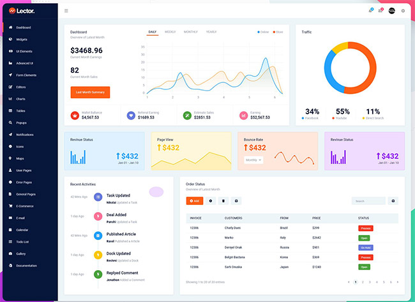
Task: Click the Search input in Order Status
Action: click(368, 200)
